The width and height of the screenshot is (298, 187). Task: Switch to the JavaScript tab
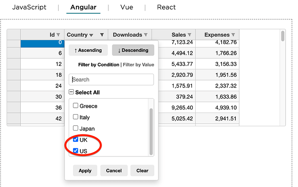click(29, 7)
